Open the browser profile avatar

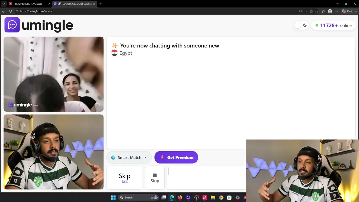pyautogui.click(x=330, y=11)
